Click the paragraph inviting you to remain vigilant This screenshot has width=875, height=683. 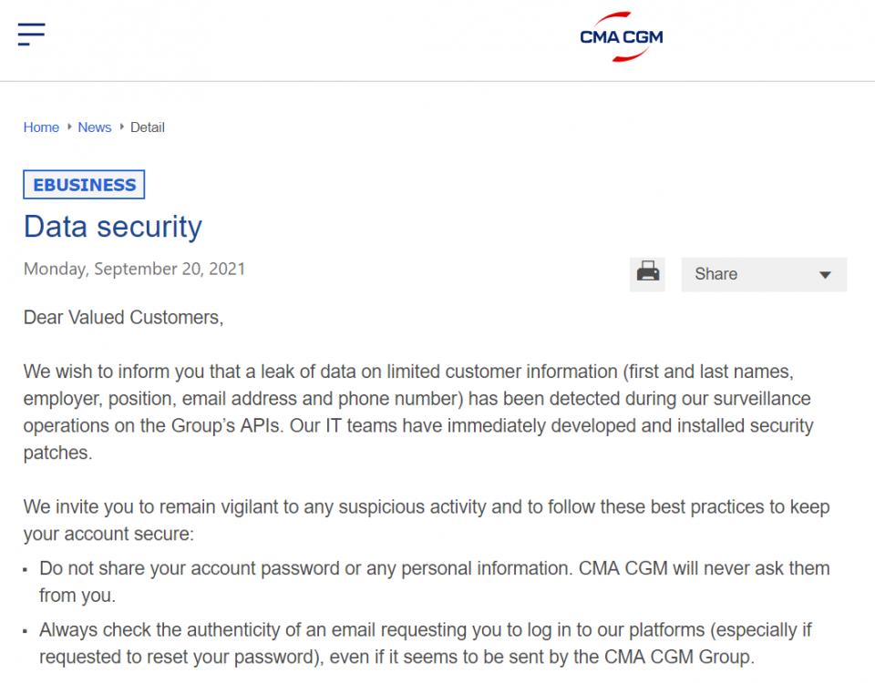427,519
